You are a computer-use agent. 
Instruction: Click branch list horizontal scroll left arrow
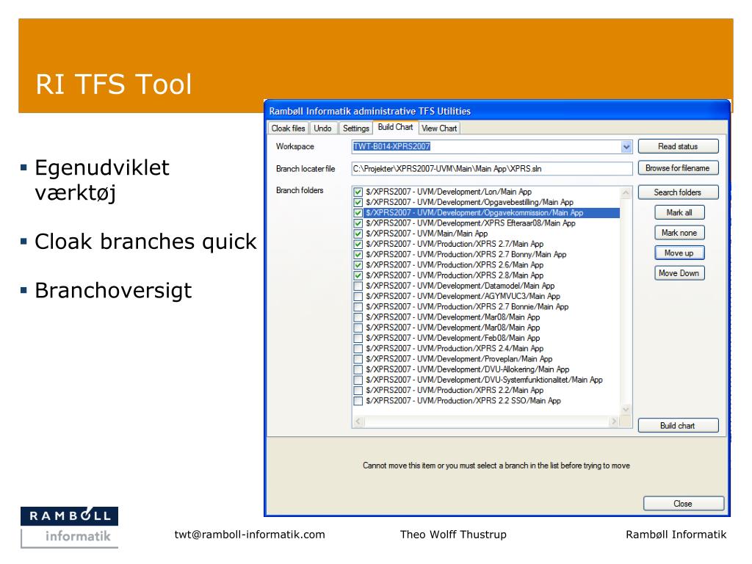point(358,422)
